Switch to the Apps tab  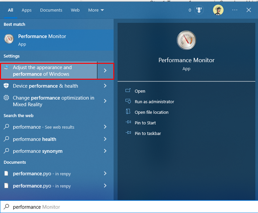(x=26, y=10)
